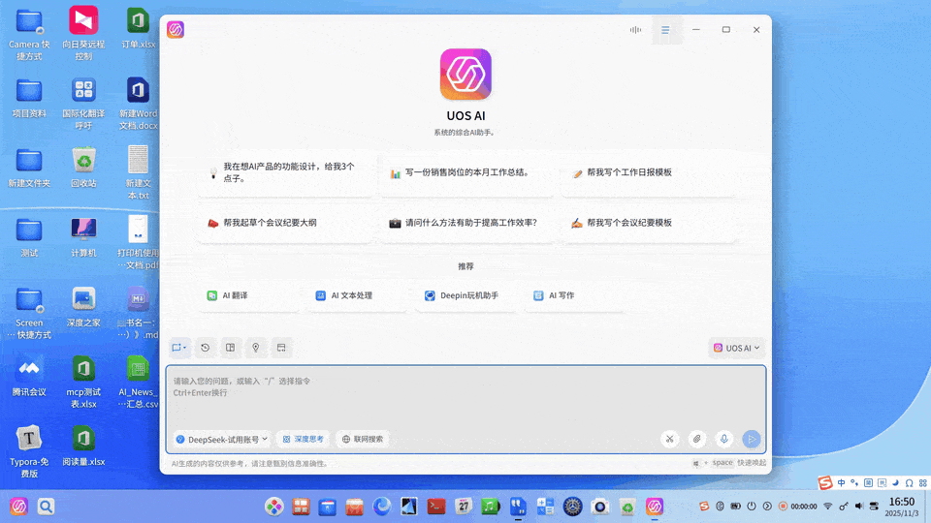The image size is (931, 523).
Task: Start voice input with microphone icon
Action: coord(724,439)
